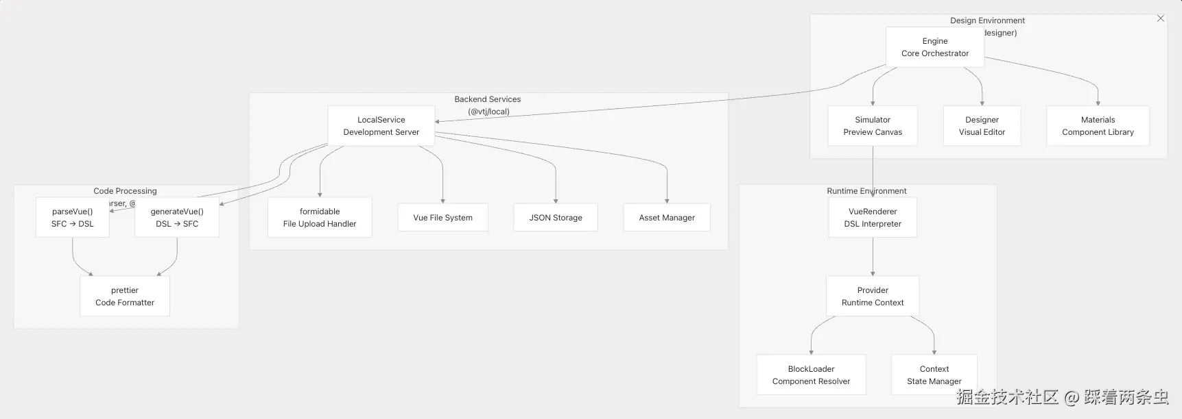Viewport: 1182px width, 419px height.
Task: Click the Context State Manager node
Action: [x=934, y=375]
